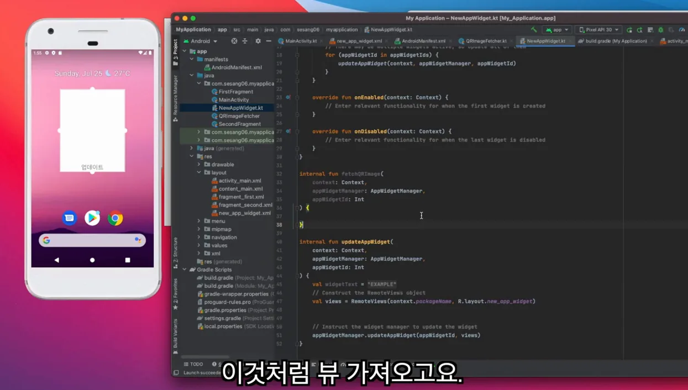The height and width of the screenshot is (390, 688).
Task: Click sesang06 in navigation breadcrumb
Action: tap(308, 30)
